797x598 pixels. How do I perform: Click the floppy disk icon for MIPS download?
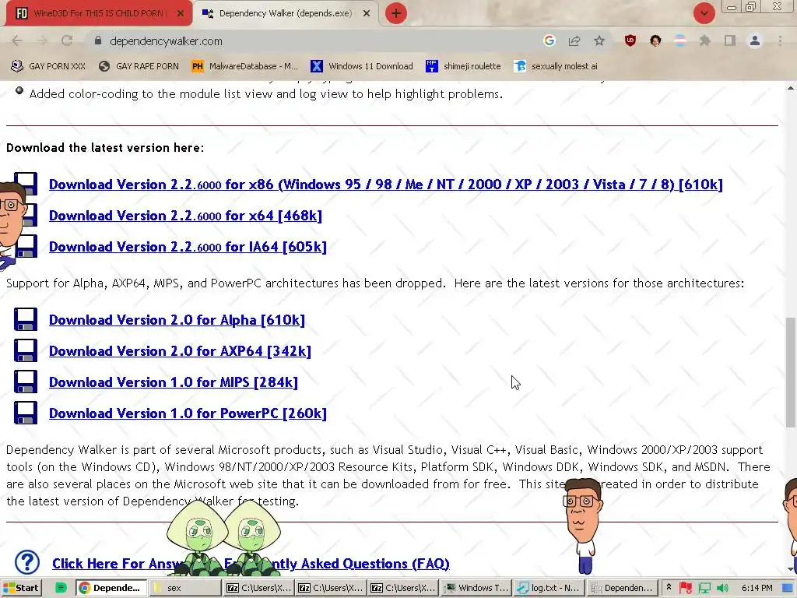(x=26, y=382)
